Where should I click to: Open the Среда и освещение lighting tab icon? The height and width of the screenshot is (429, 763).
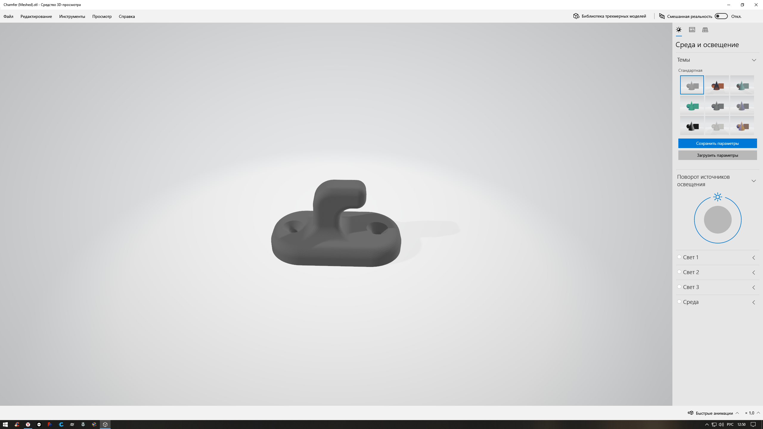[x=679, y=30]
